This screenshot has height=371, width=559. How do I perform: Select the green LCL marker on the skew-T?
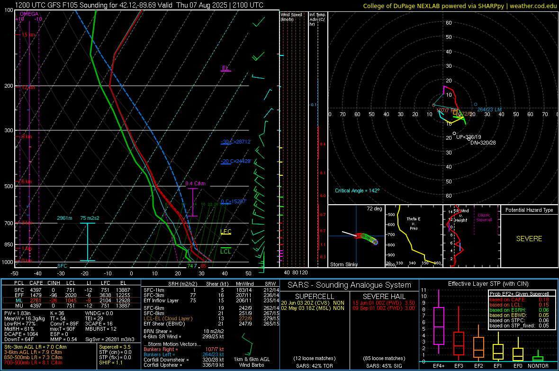225,251
